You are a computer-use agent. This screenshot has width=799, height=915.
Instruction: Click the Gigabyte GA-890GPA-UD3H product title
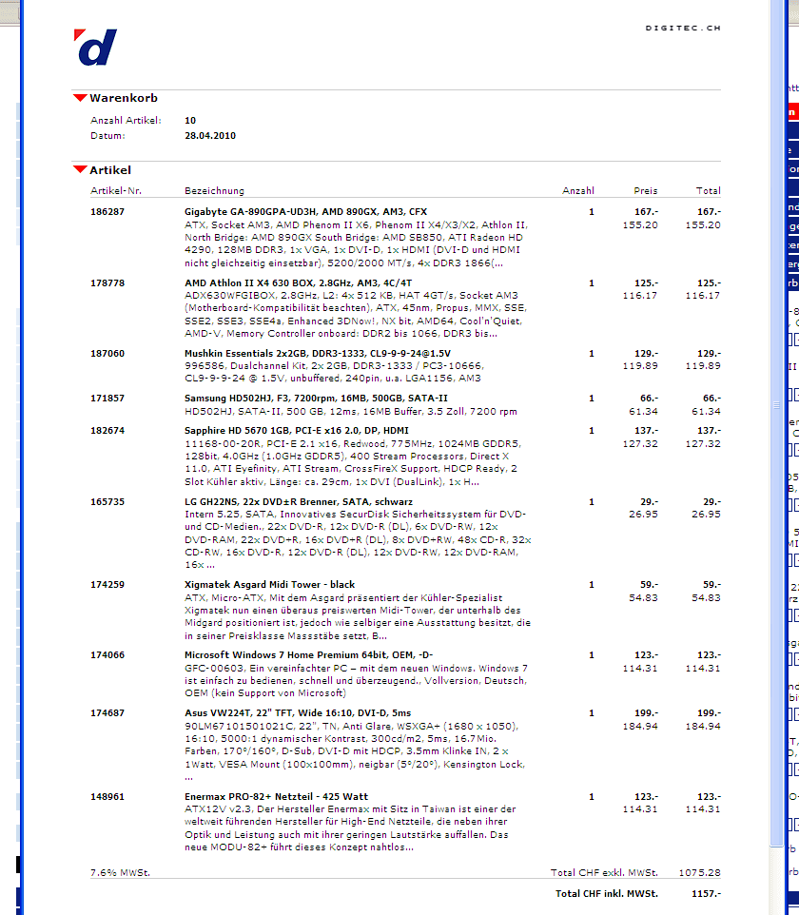(306, 212)
